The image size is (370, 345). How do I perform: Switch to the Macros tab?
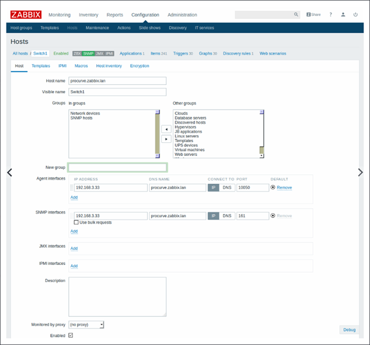(81, 66)
